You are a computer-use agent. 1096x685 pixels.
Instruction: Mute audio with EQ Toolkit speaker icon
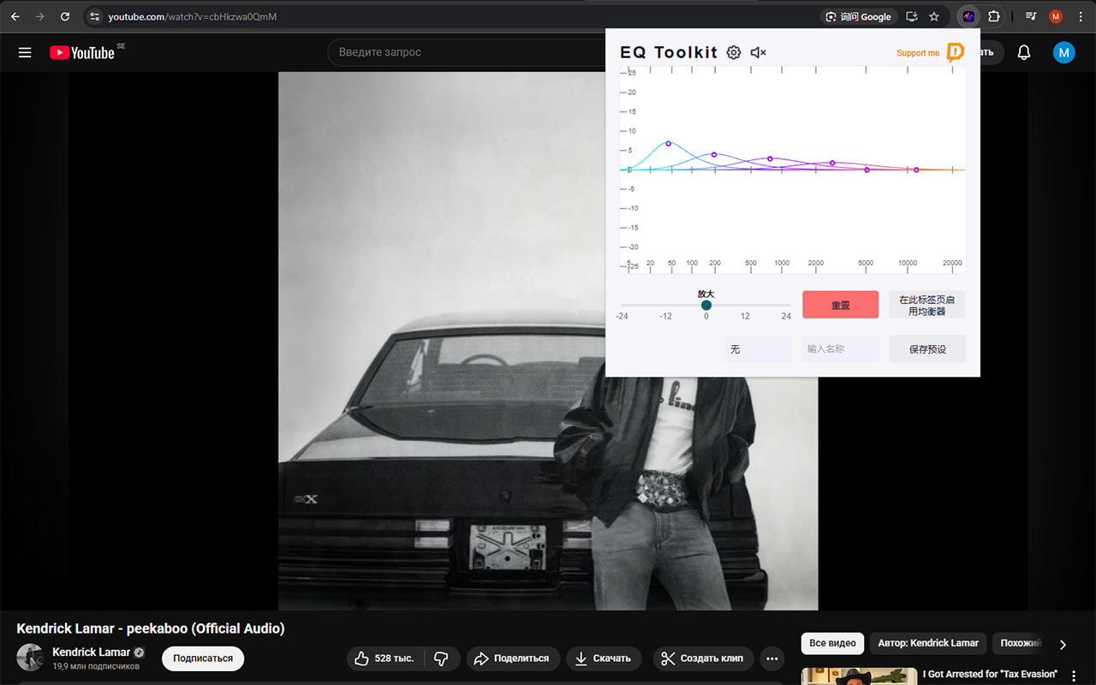pyautogui.click(x=758, y=53)
